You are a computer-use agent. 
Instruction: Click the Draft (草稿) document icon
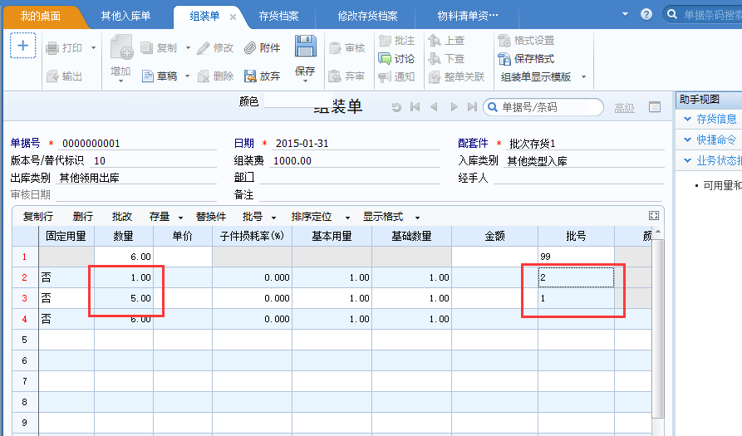(x=148, y=76)
